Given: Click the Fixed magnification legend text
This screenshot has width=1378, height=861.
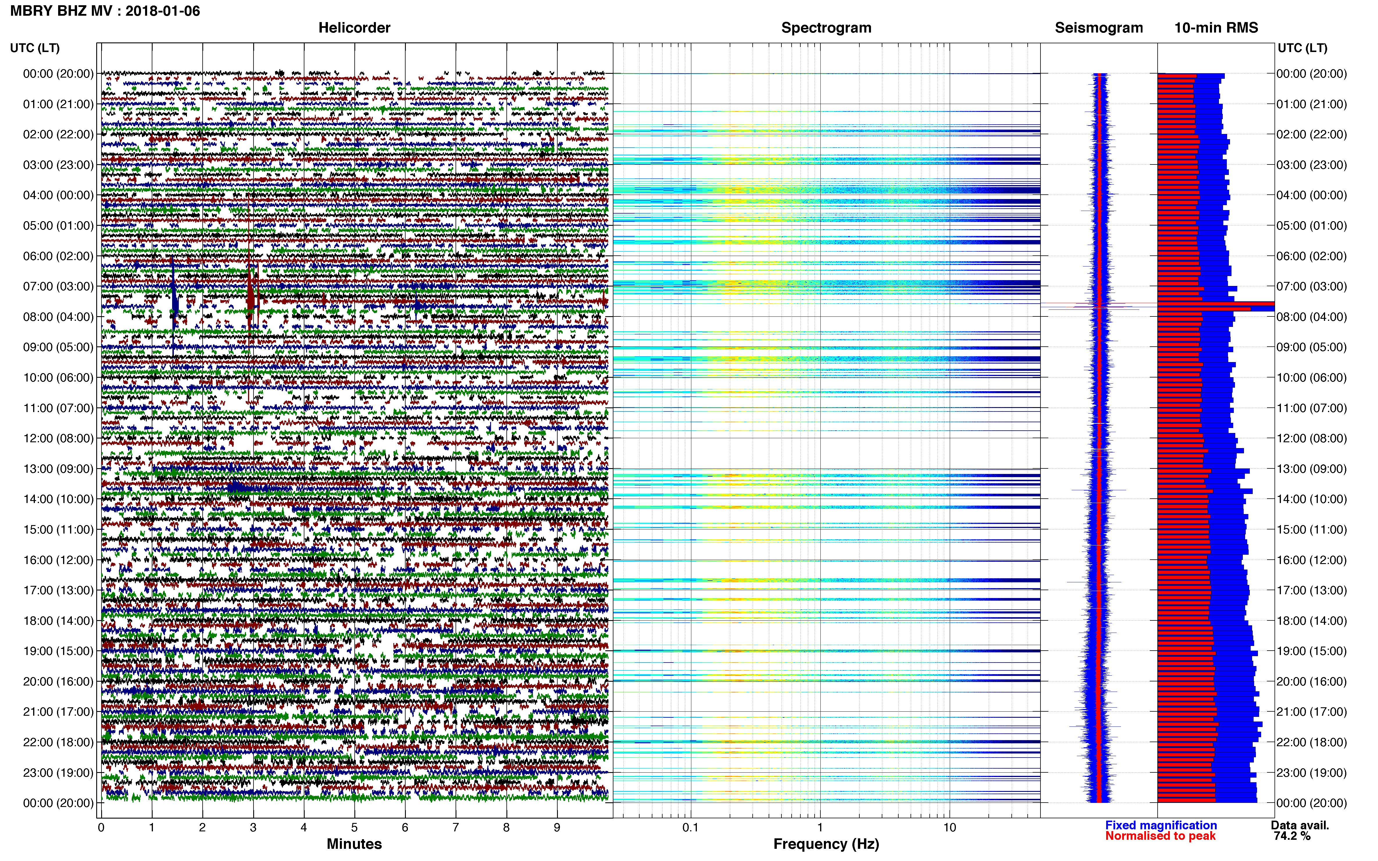Looking at the screenshot, I should (x=1160, y=825).
